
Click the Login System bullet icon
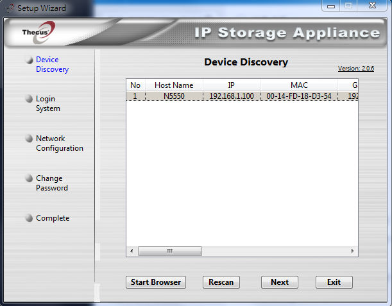29,99
